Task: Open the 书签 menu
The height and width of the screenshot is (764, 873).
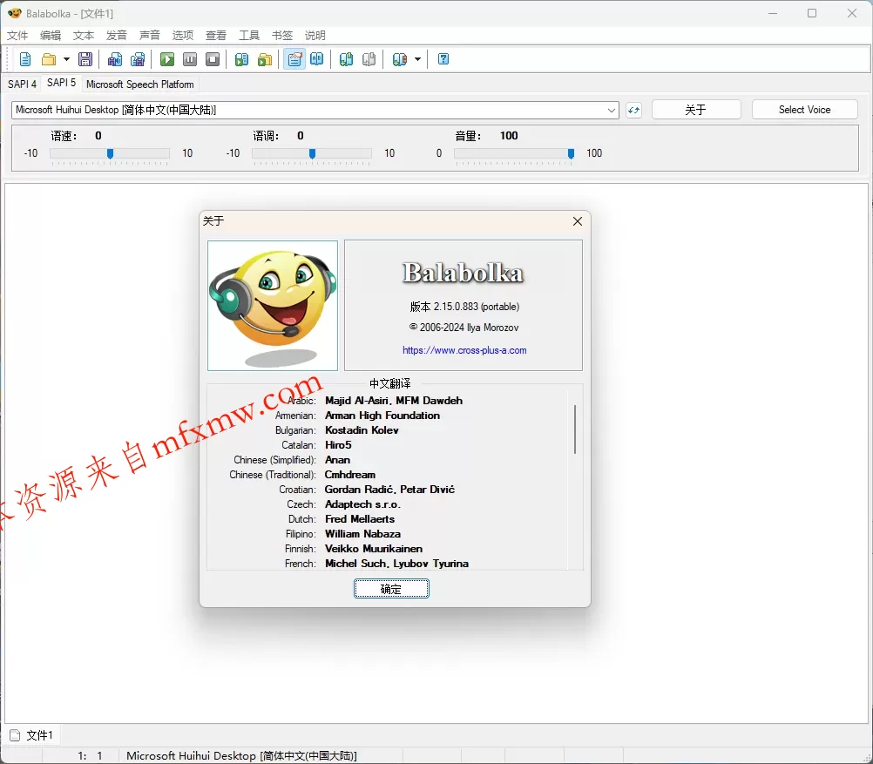Action: coord(282,36)
